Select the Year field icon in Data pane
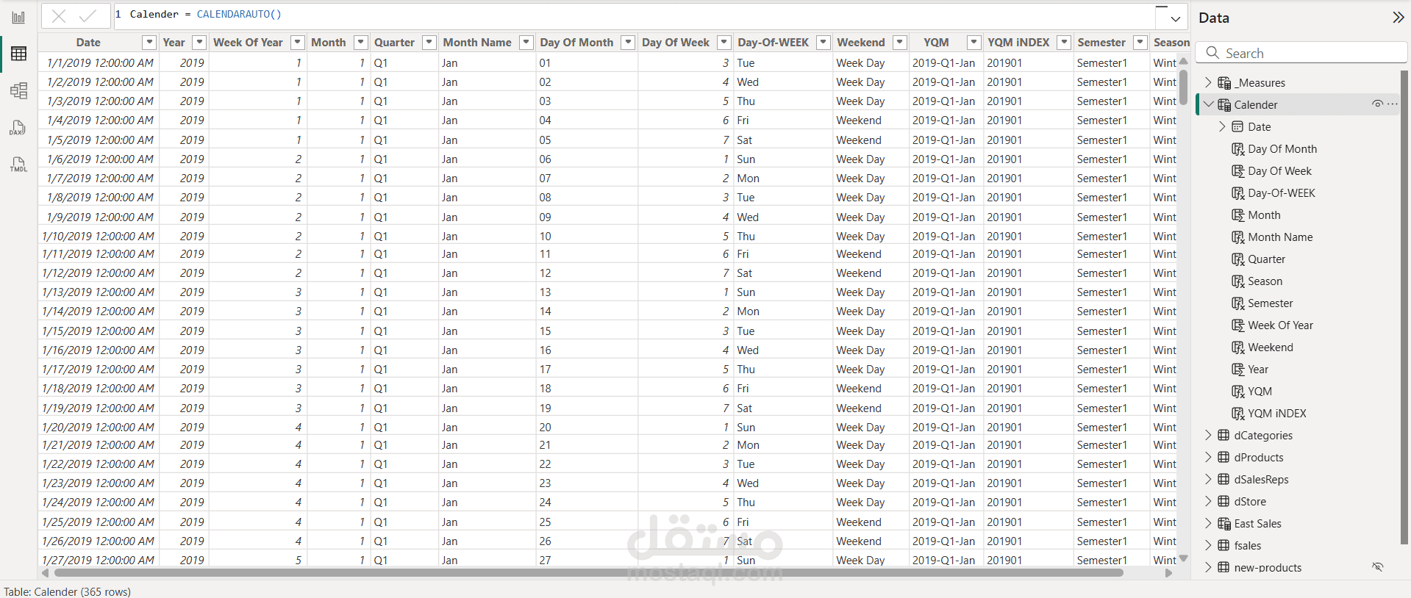 1238,370
